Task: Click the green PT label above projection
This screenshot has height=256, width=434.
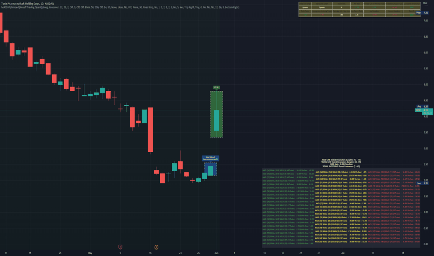Action: [217, 88]
